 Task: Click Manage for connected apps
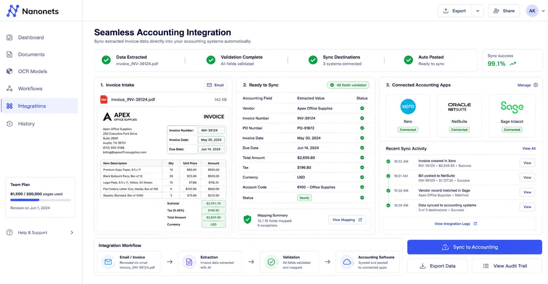tap(524, 85)
